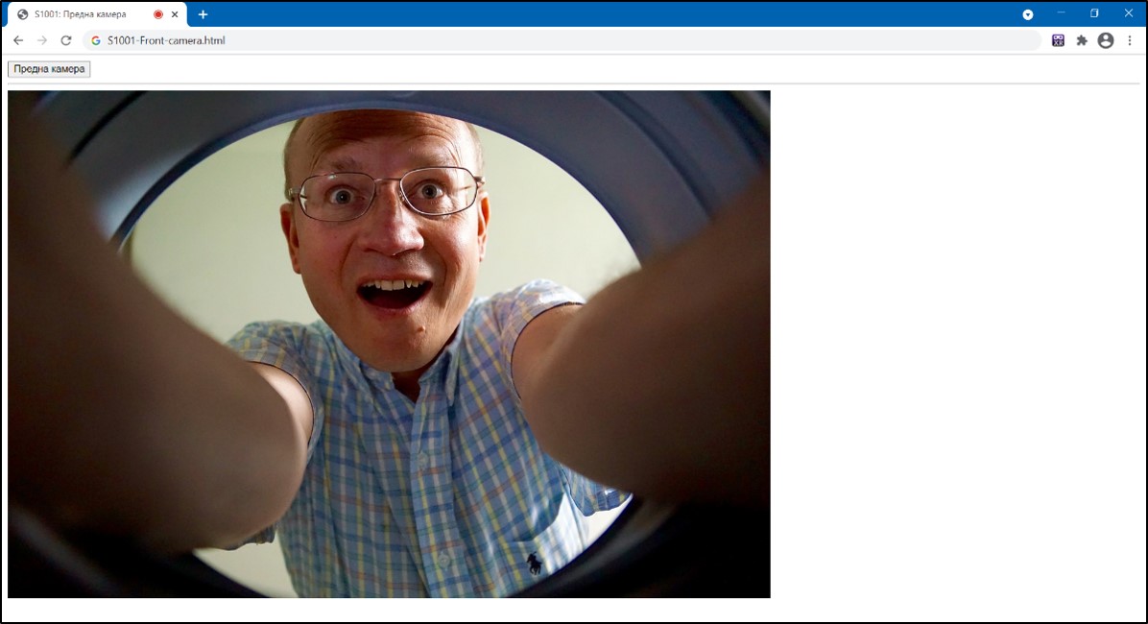Close the S1001 tab
1148x624 pixels.
pos(175,14)
